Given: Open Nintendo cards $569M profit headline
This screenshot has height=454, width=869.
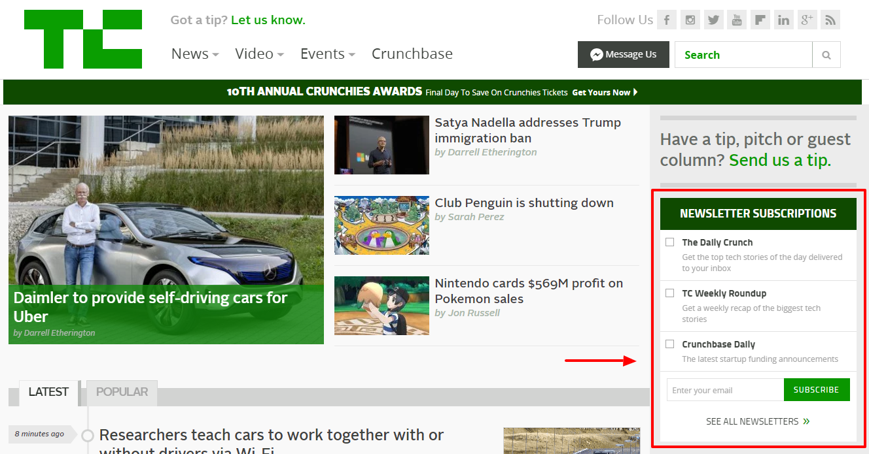Looking at the screenshot, I should tap(529, 291).
